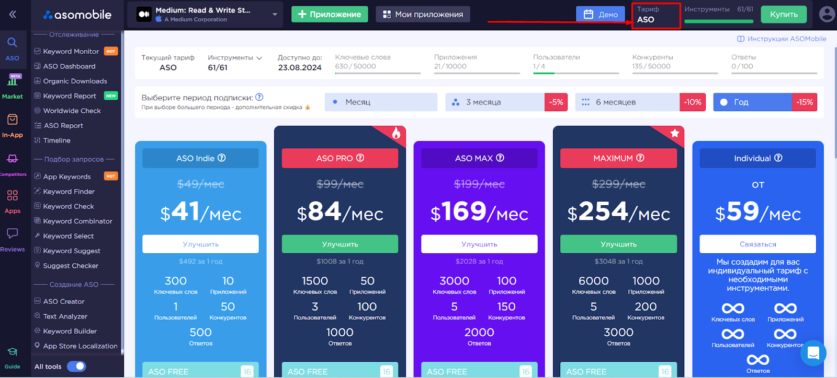Open the live chat bubble widget
837x378 pixels.
point(813,353)
